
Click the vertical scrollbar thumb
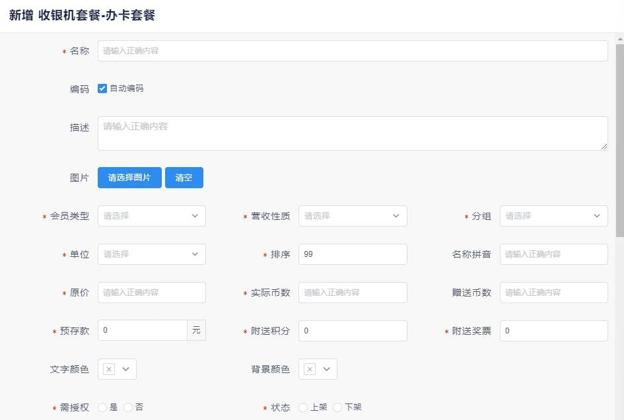[x=619, y=140]
